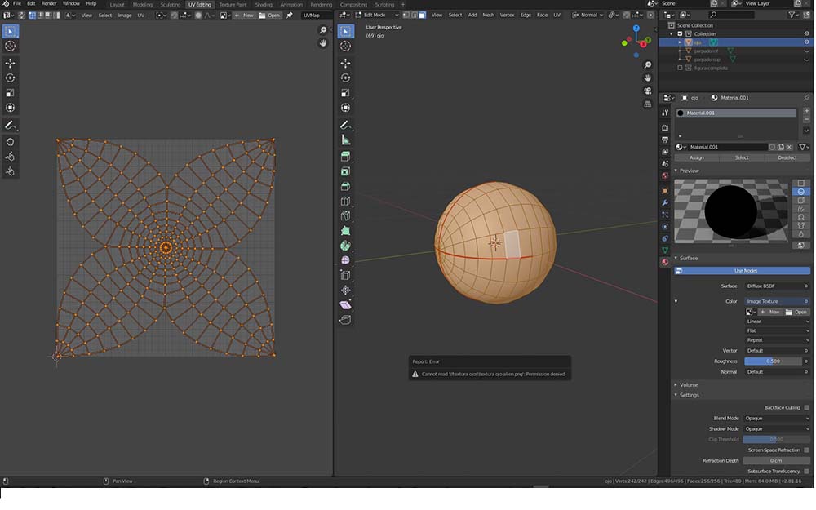Open the Render menu

(49, 3)
